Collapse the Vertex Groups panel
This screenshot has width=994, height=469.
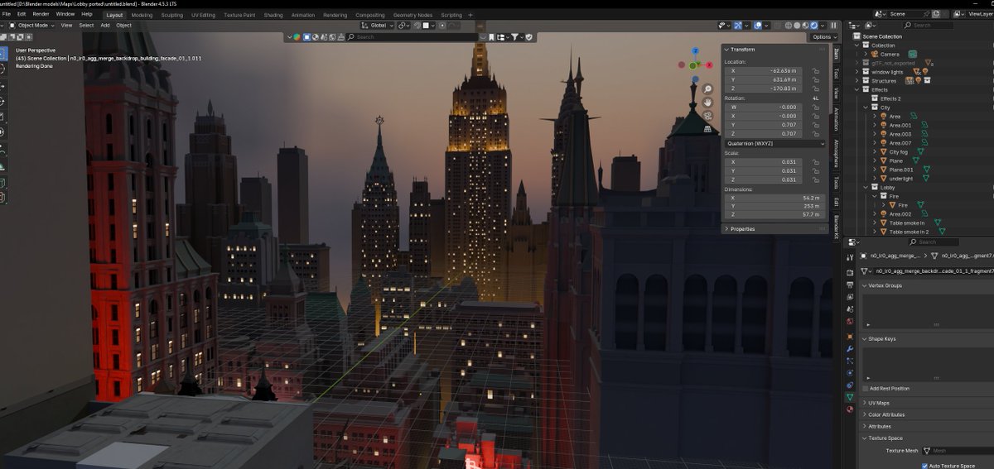tap(884, 285)
